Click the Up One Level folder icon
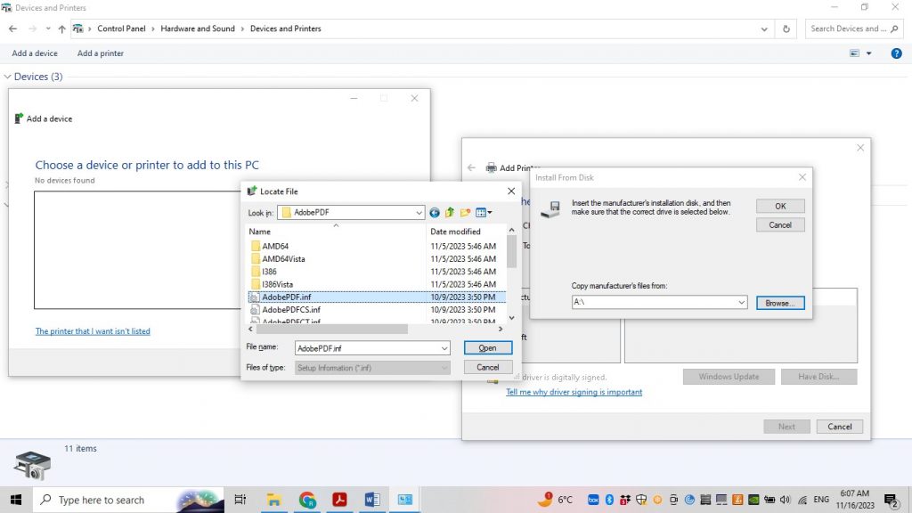Viewport: 912px width, 513px height. coord(449,212)
